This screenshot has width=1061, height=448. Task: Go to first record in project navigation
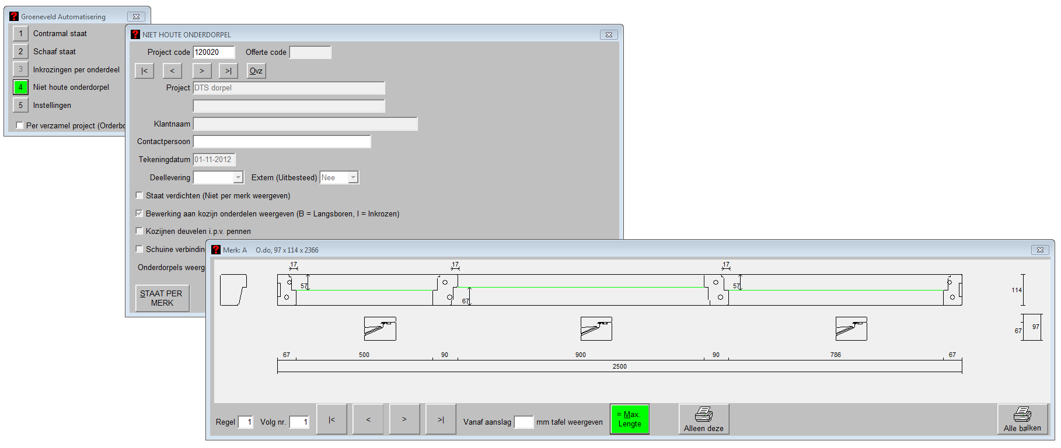(x=144, y=71)
